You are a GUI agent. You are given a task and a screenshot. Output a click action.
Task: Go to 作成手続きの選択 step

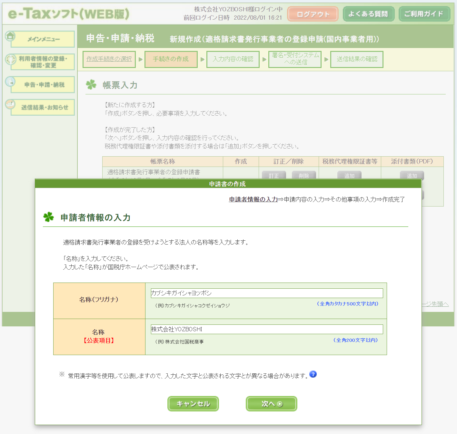pos(109,59)
